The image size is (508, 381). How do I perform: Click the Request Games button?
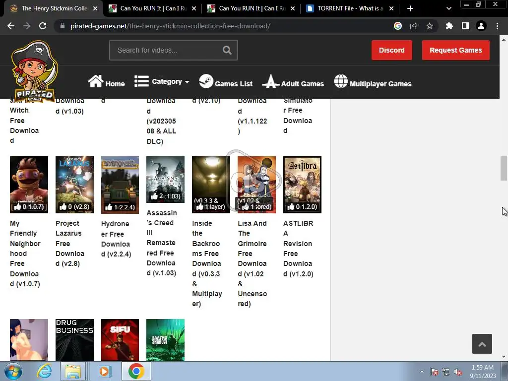455,50
